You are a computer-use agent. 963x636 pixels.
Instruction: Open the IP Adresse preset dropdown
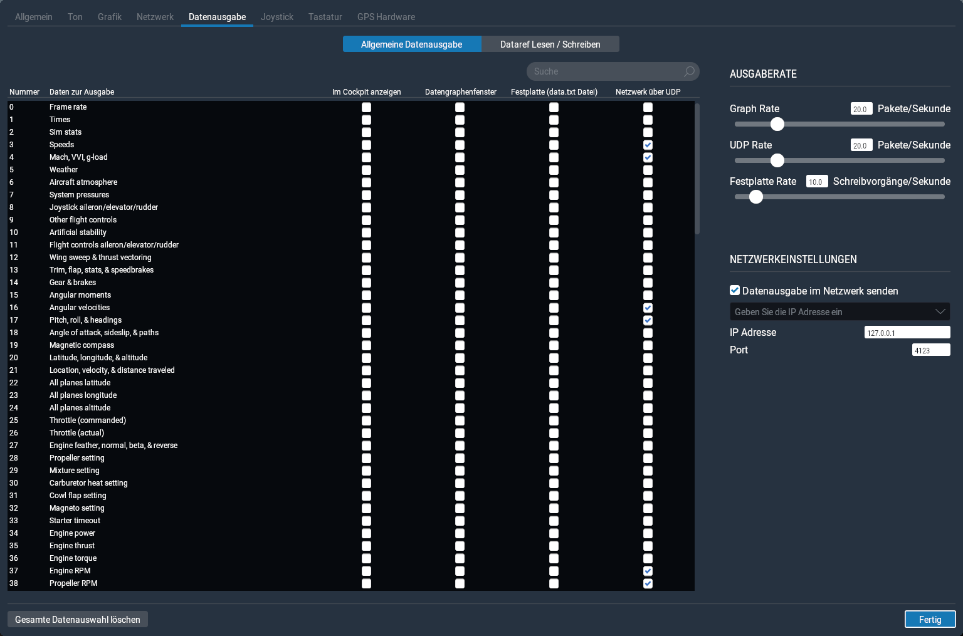(x=840, y=311)
